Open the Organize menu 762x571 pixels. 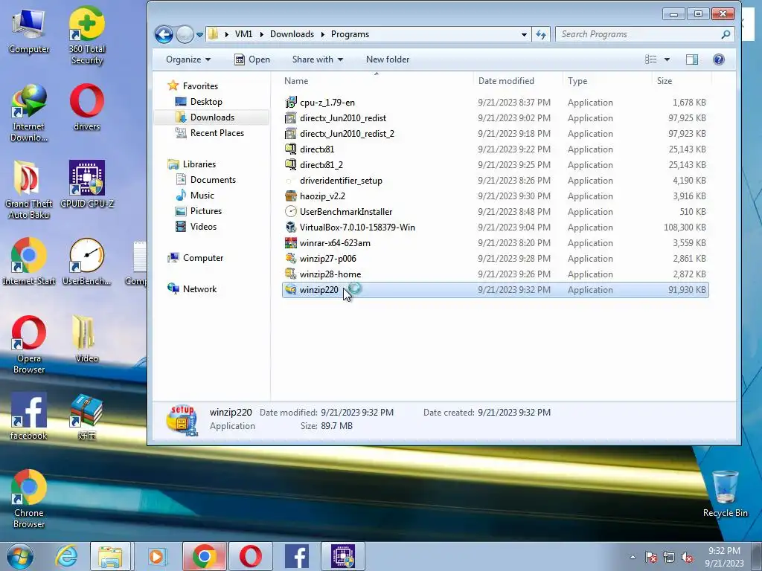click(188, 59)
